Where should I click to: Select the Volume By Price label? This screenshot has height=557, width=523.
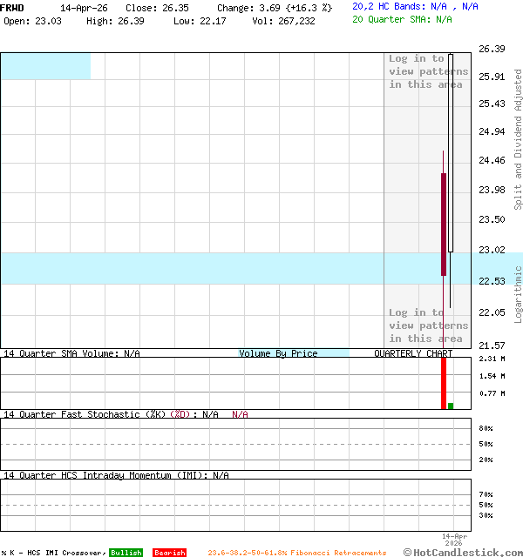pyautogui.click(x=278, y=353)
